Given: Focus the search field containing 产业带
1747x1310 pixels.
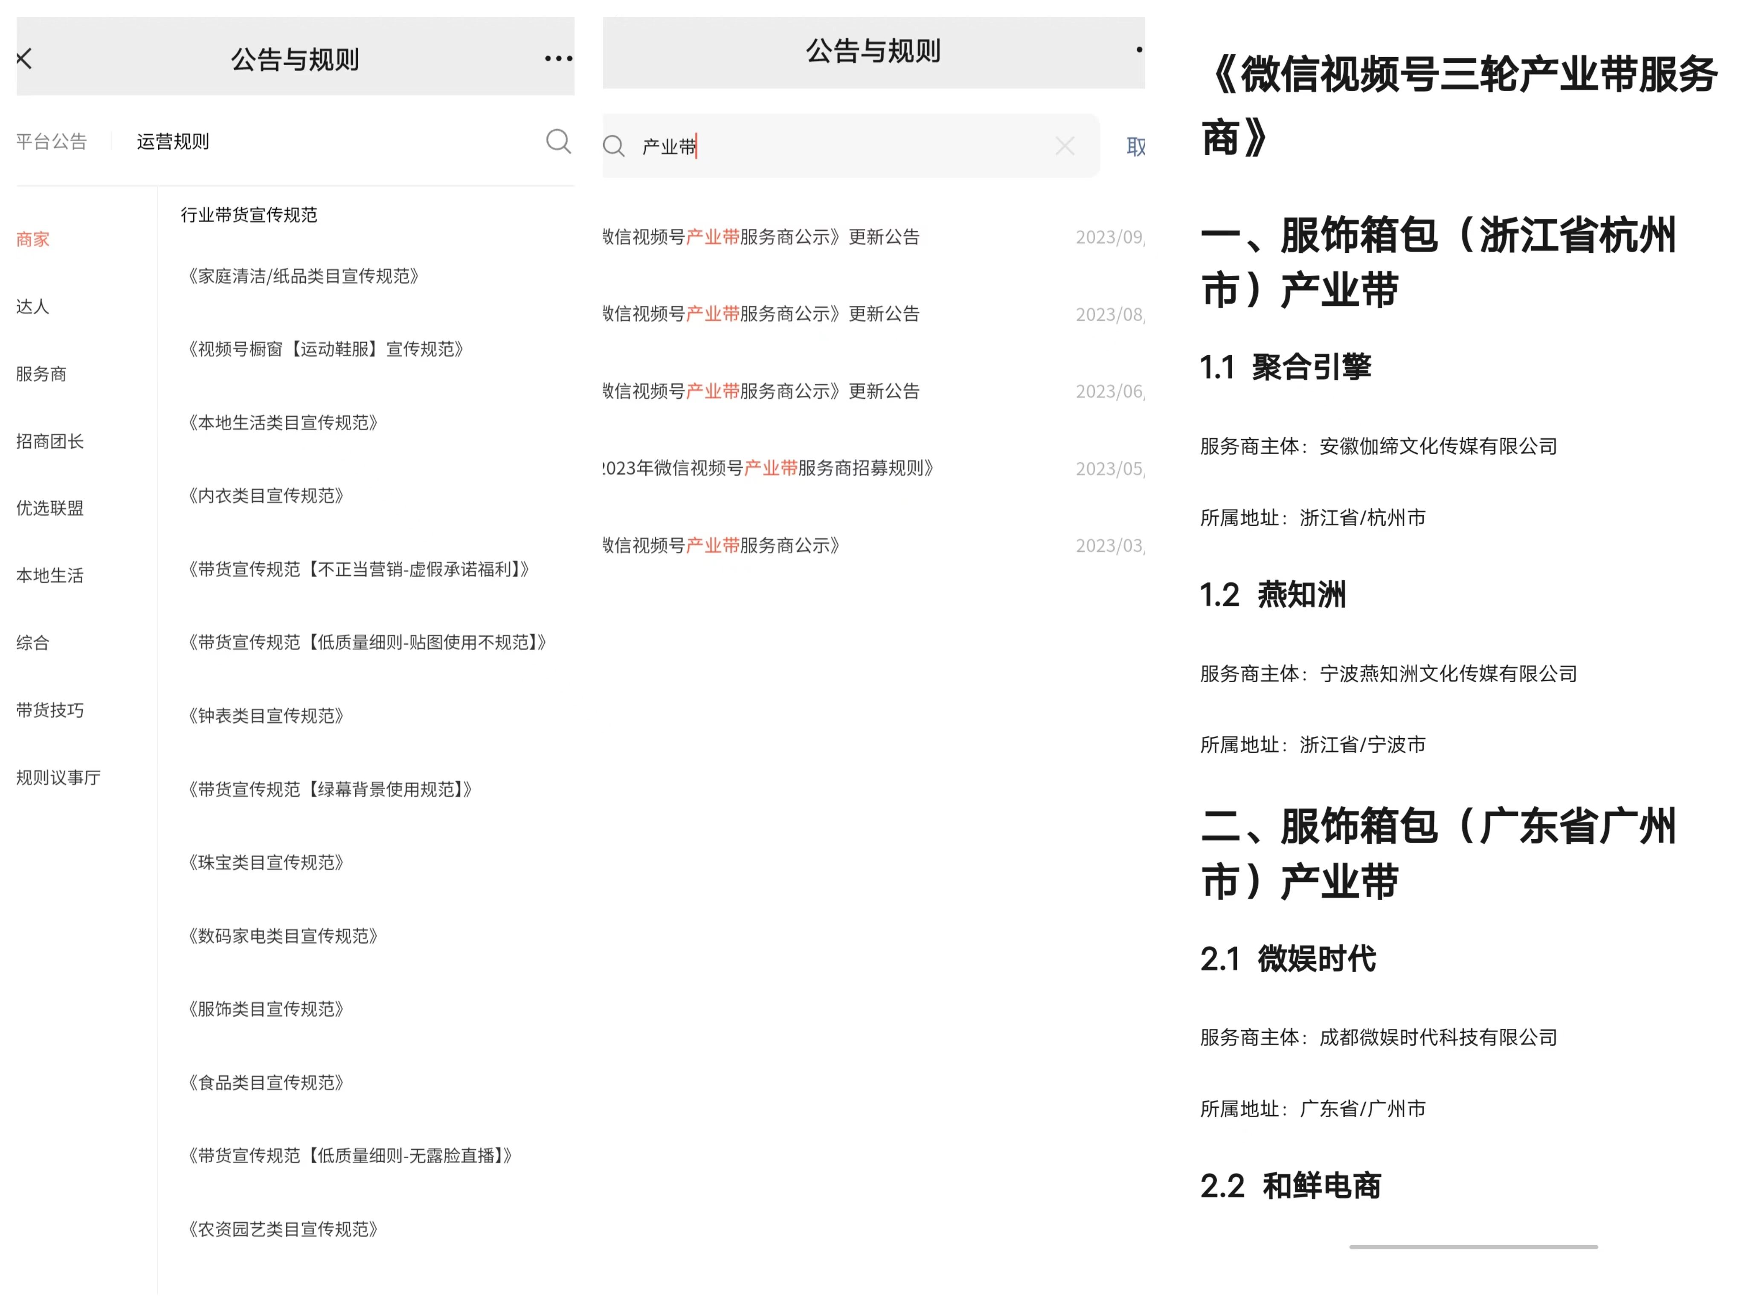Looking at the screenshot, I should [x=850, y=146].
